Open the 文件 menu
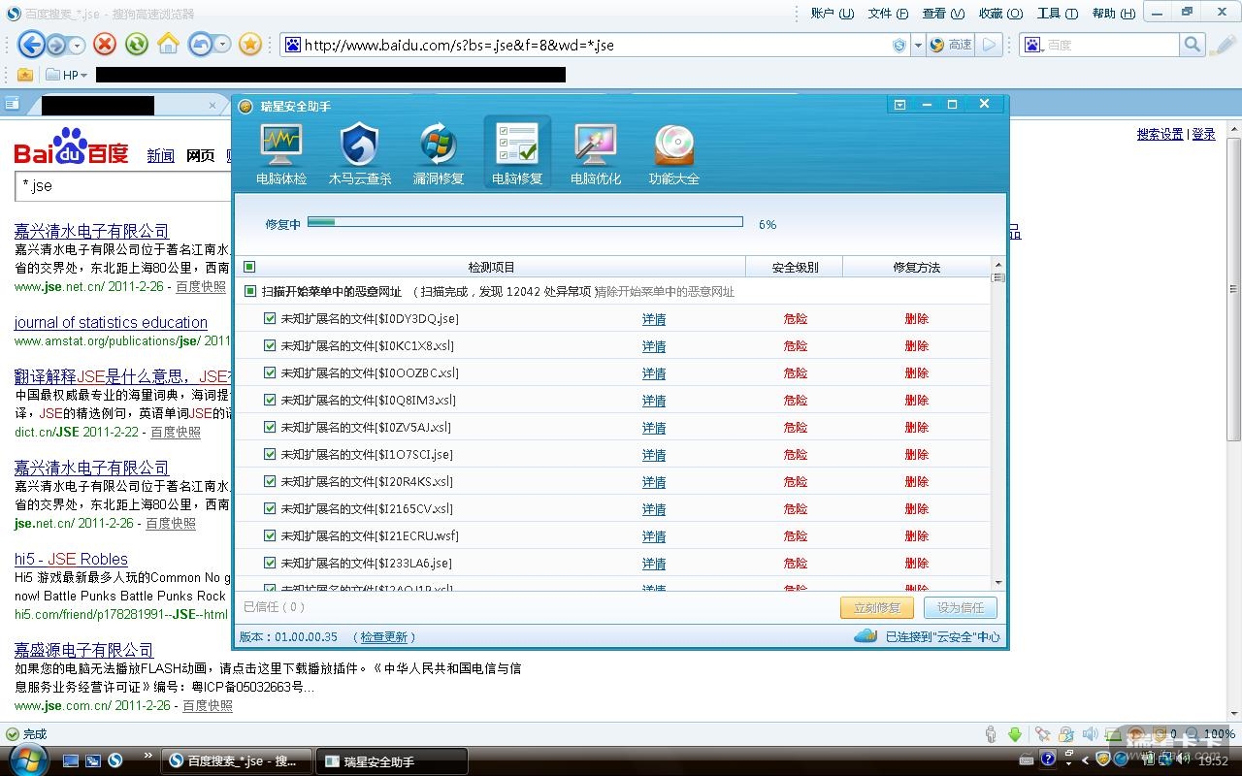The width and height of the screenshot is (1242, 776). pos(888,14)
